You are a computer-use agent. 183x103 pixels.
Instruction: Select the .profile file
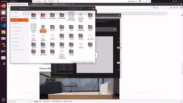pos(81,45)
